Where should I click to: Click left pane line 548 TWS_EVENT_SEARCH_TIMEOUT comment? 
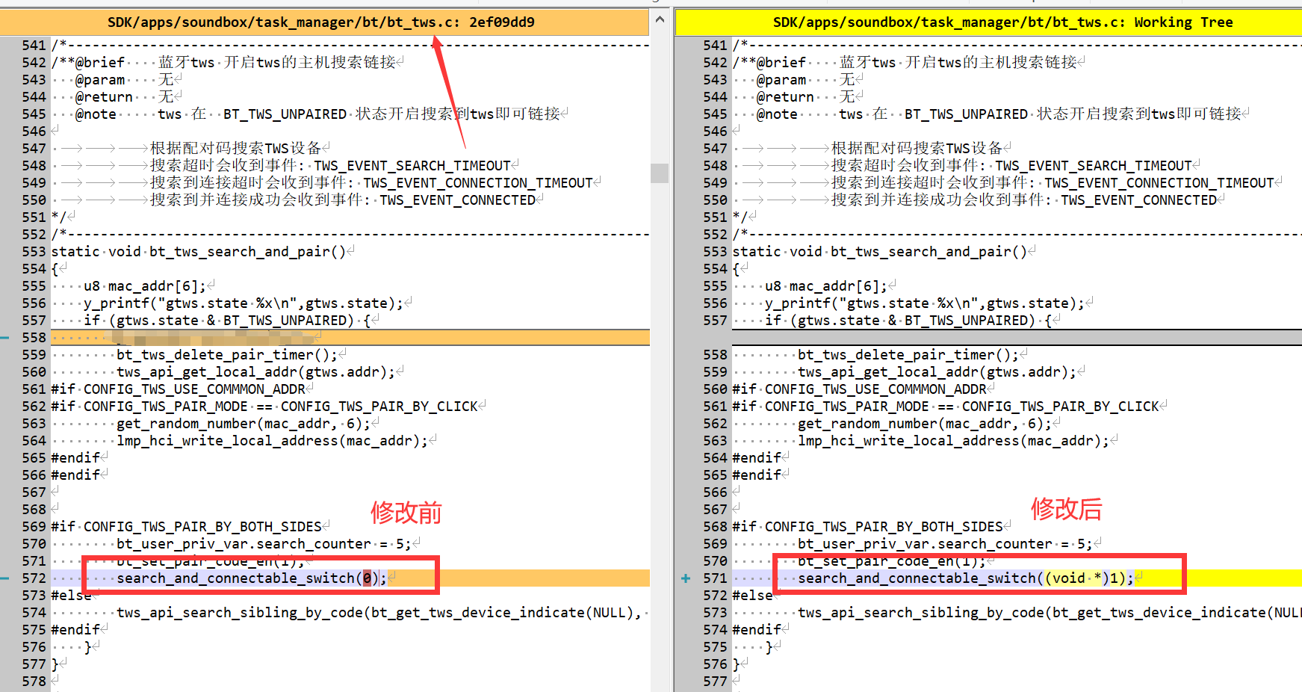click(330, 165)
